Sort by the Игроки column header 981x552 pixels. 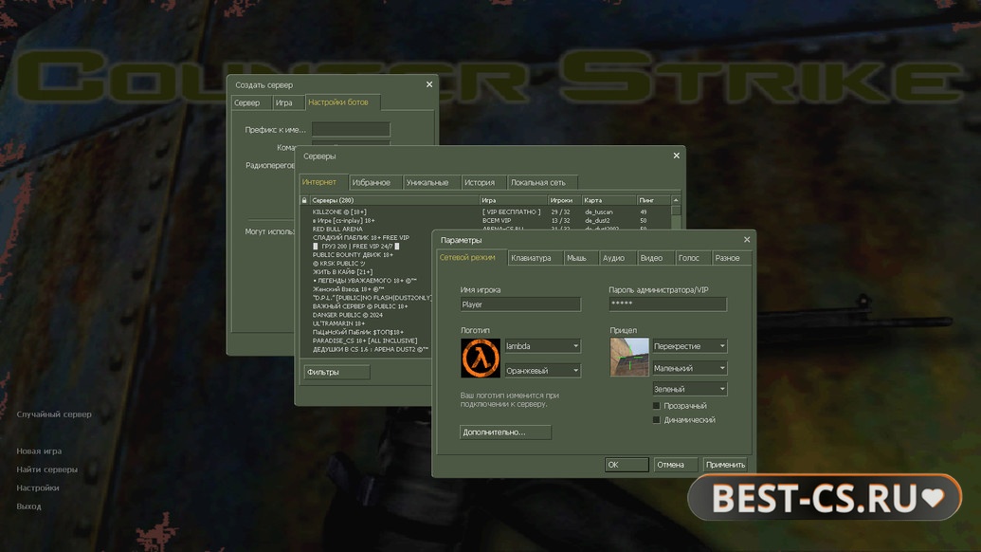pyautogui.click(x=564, y=200)
